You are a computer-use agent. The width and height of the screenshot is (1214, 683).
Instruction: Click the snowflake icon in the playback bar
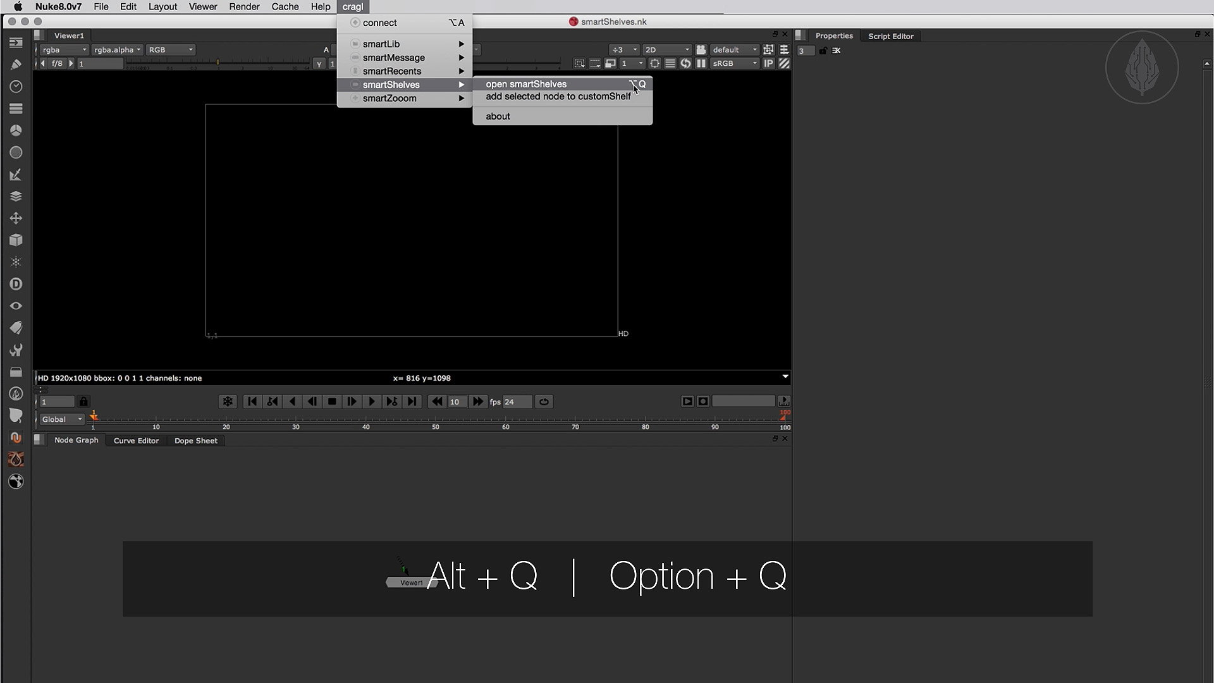coord(228,402)
